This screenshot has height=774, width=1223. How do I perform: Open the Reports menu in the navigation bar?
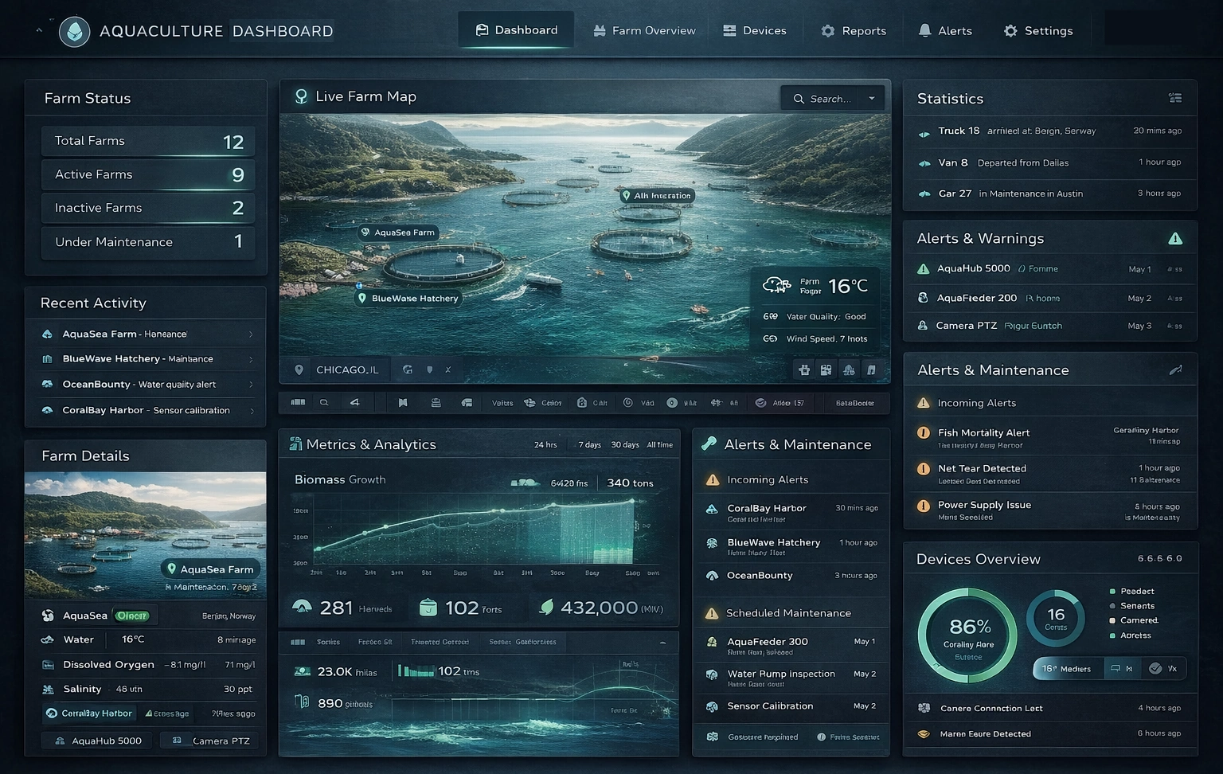coord(854,30)
